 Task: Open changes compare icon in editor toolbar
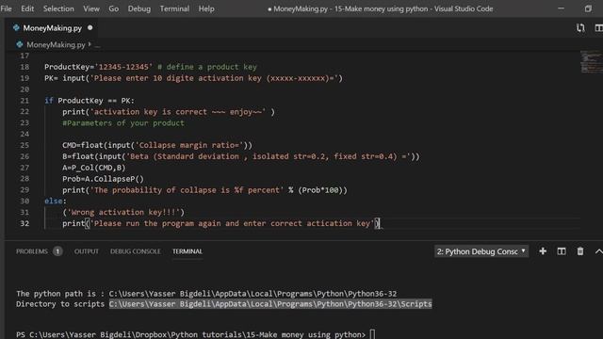(x=580, y=27)
